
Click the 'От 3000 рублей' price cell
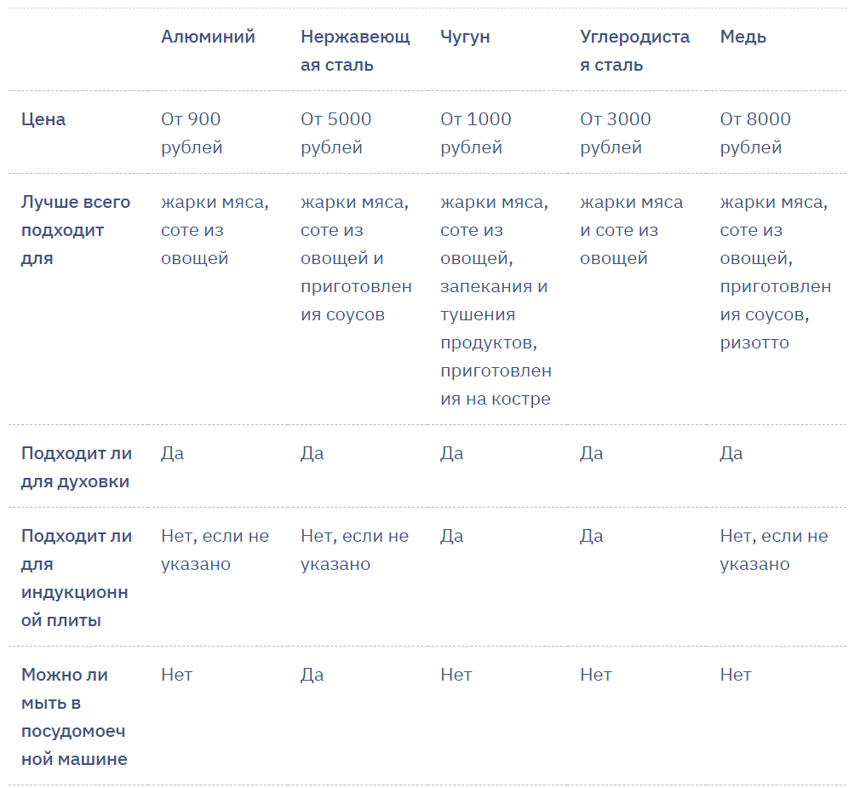615,133
